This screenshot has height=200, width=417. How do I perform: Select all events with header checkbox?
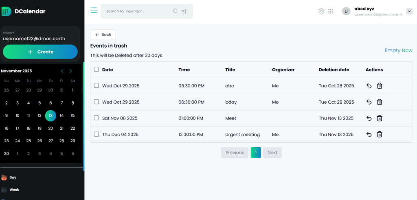[x=97, y=70]
